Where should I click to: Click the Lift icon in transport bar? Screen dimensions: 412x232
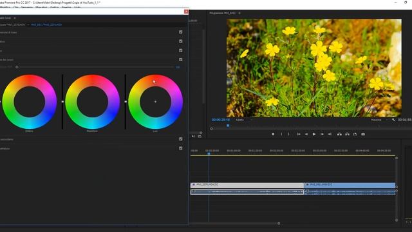pos(339,134)
